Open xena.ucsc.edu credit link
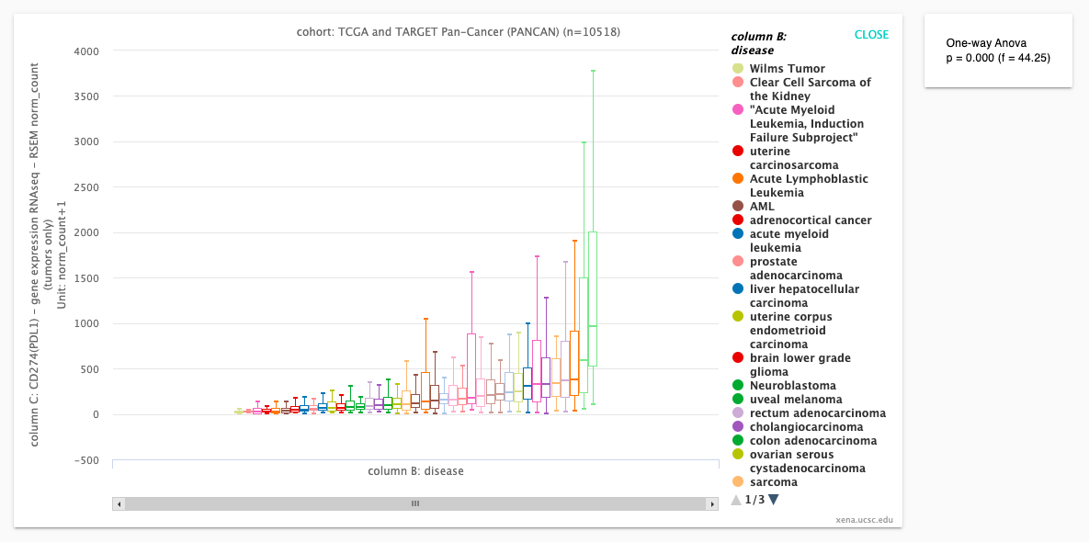This screenshot has height=542, width=1089. point(864,519)
